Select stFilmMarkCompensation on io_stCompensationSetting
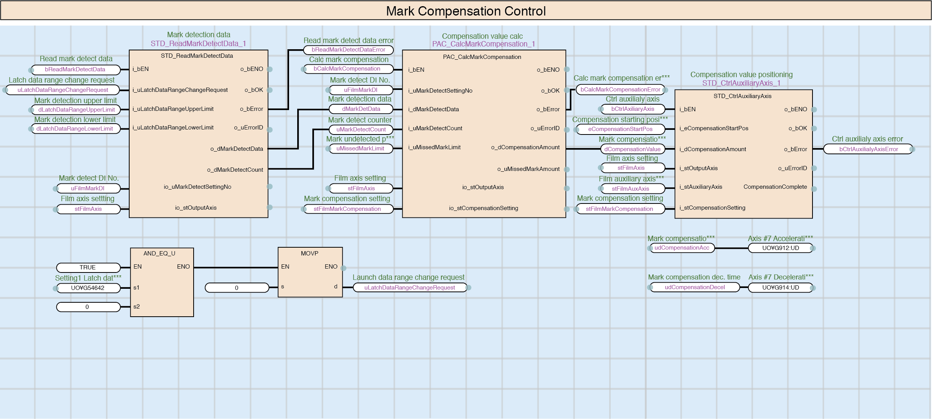The width and height of the screenshot is (932, 419). coord(348,209)
